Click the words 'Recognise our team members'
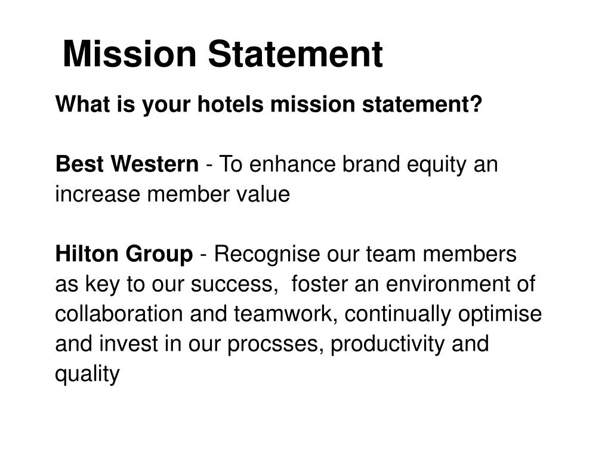Viewport: 611px width, 458px height. coord(365,254)
